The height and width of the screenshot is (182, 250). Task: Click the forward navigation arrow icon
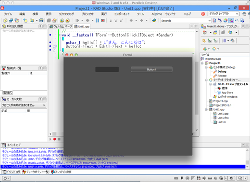pyautogui.click(x=141, y=20)
